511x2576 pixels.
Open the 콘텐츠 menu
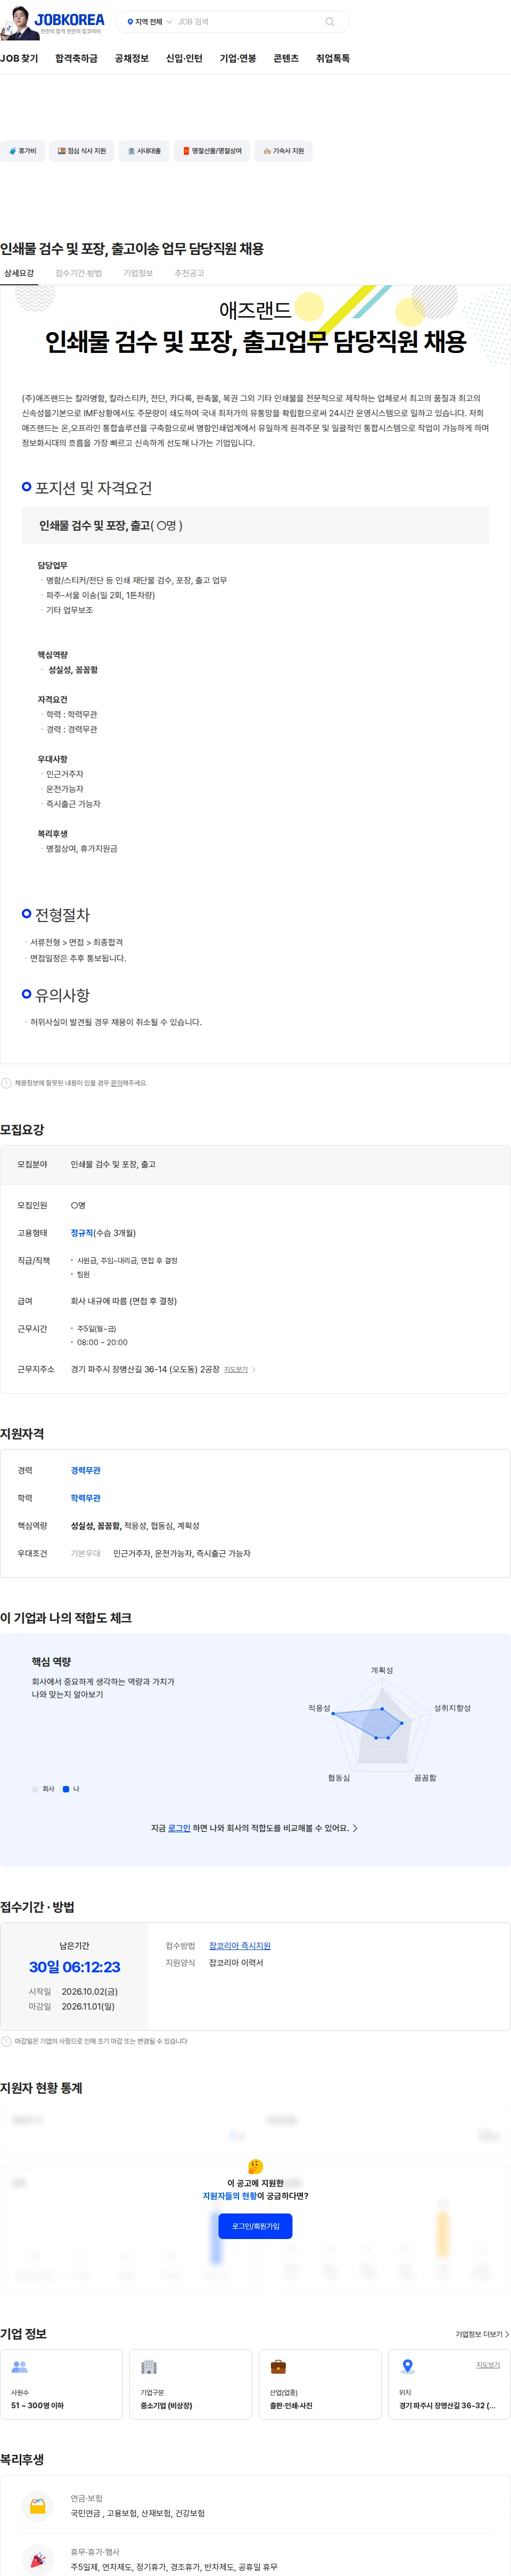[x=286, y=59]
